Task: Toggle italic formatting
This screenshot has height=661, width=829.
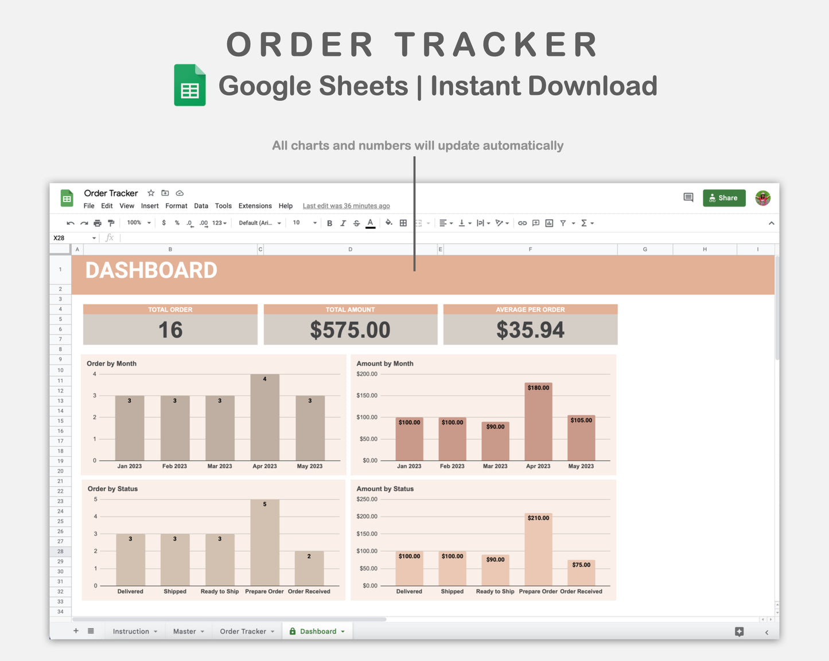Action: [343, 223]
